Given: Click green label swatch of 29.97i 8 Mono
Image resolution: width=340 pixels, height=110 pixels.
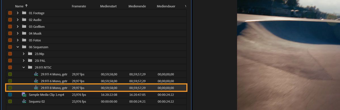Looking at the screenshot, I should tap(10, 88).
